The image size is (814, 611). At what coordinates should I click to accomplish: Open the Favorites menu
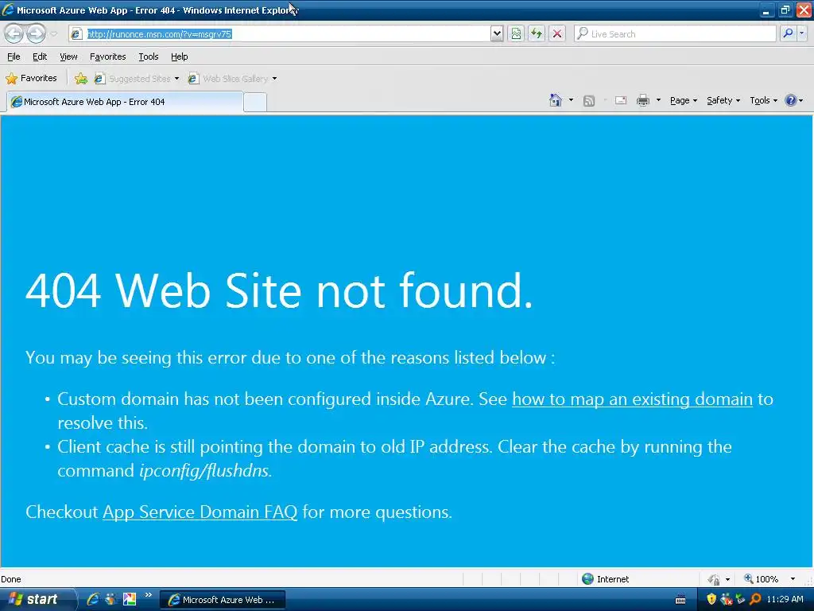coord(107,56)
